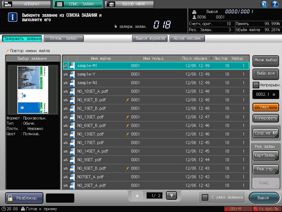Click duplicate-name pencil mark on N0_13SET.pdf 12:47 row
This screenshot has width=282, height=212.
click(128, 117)
